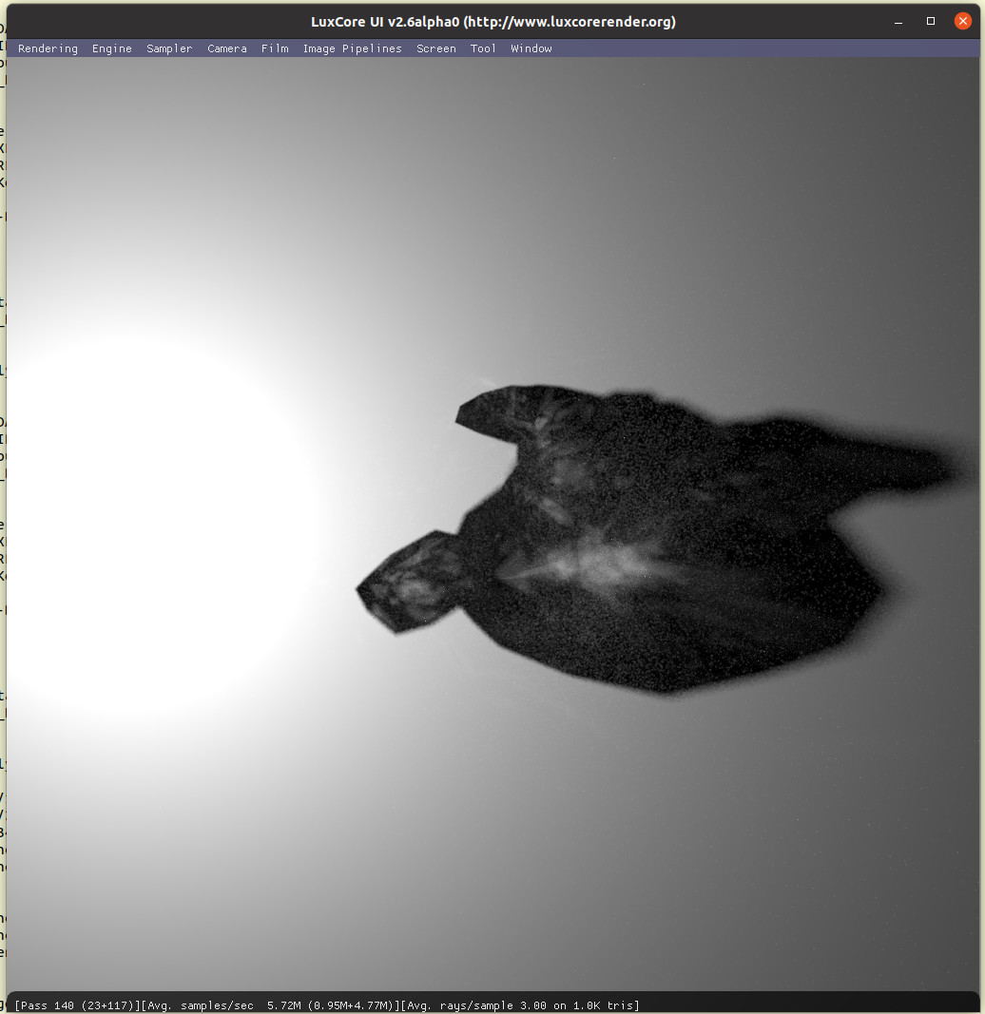Maximize the LuxCore UI window

931,22
